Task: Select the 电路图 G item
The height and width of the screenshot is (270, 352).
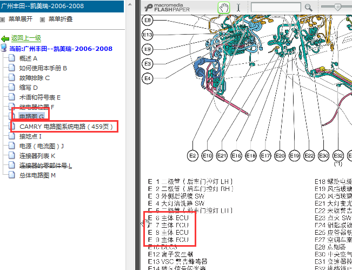Action: (x=31, y=116)
